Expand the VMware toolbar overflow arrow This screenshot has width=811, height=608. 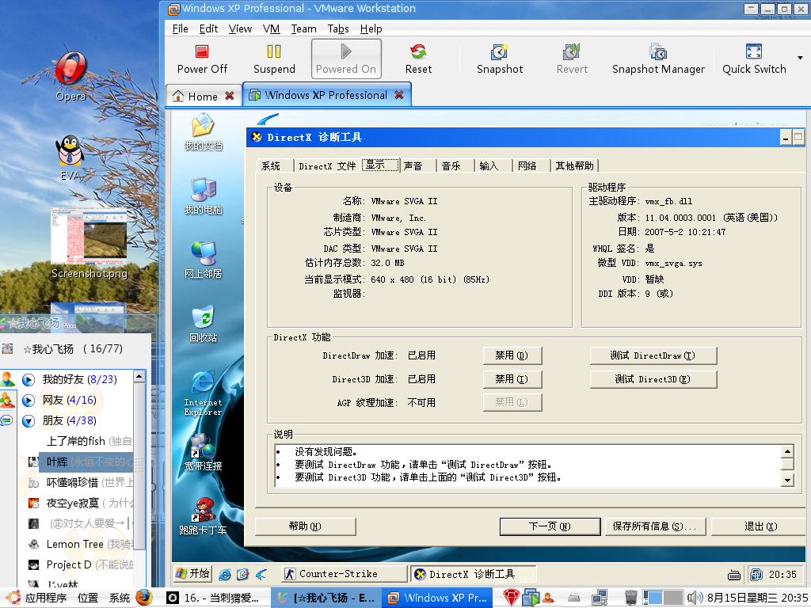(x=800, y=58)
